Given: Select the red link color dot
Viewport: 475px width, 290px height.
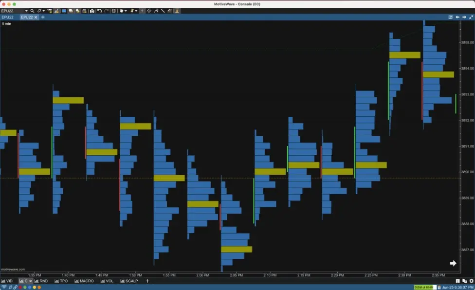Looking at the screenshot, I should (20, 287).
